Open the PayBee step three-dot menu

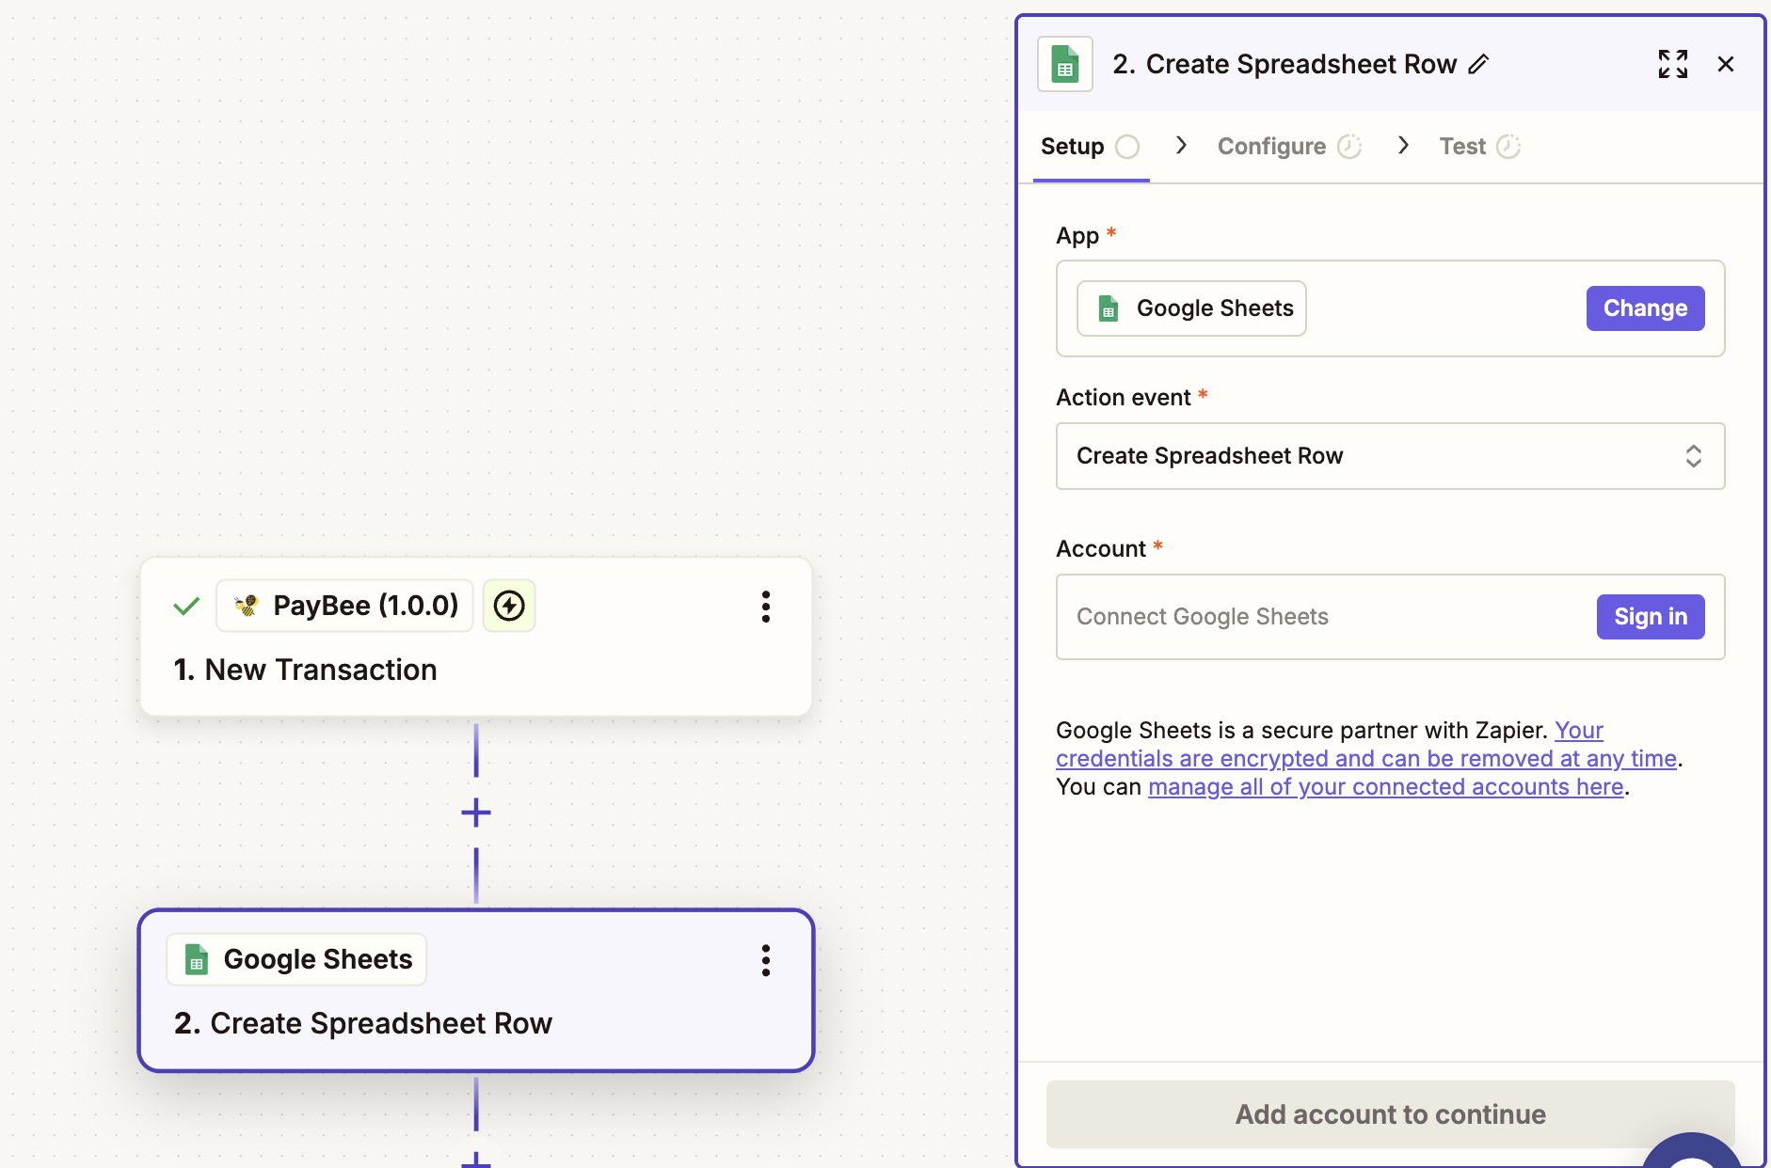click(x=766, y=607)
